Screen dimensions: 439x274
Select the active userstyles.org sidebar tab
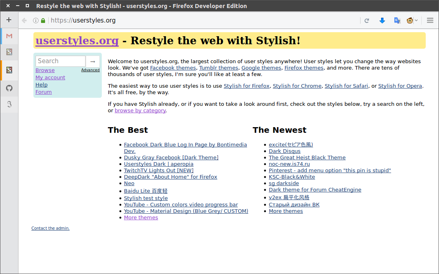[x=9, y=70]
